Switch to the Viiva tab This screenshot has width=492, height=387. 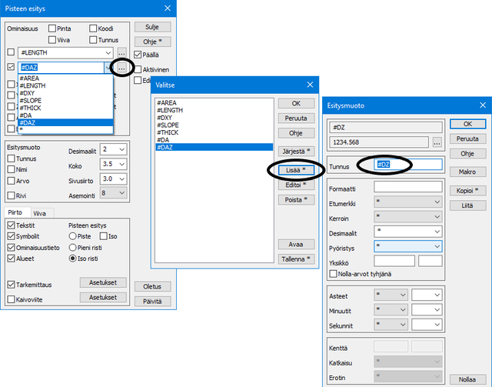[38, 213]
